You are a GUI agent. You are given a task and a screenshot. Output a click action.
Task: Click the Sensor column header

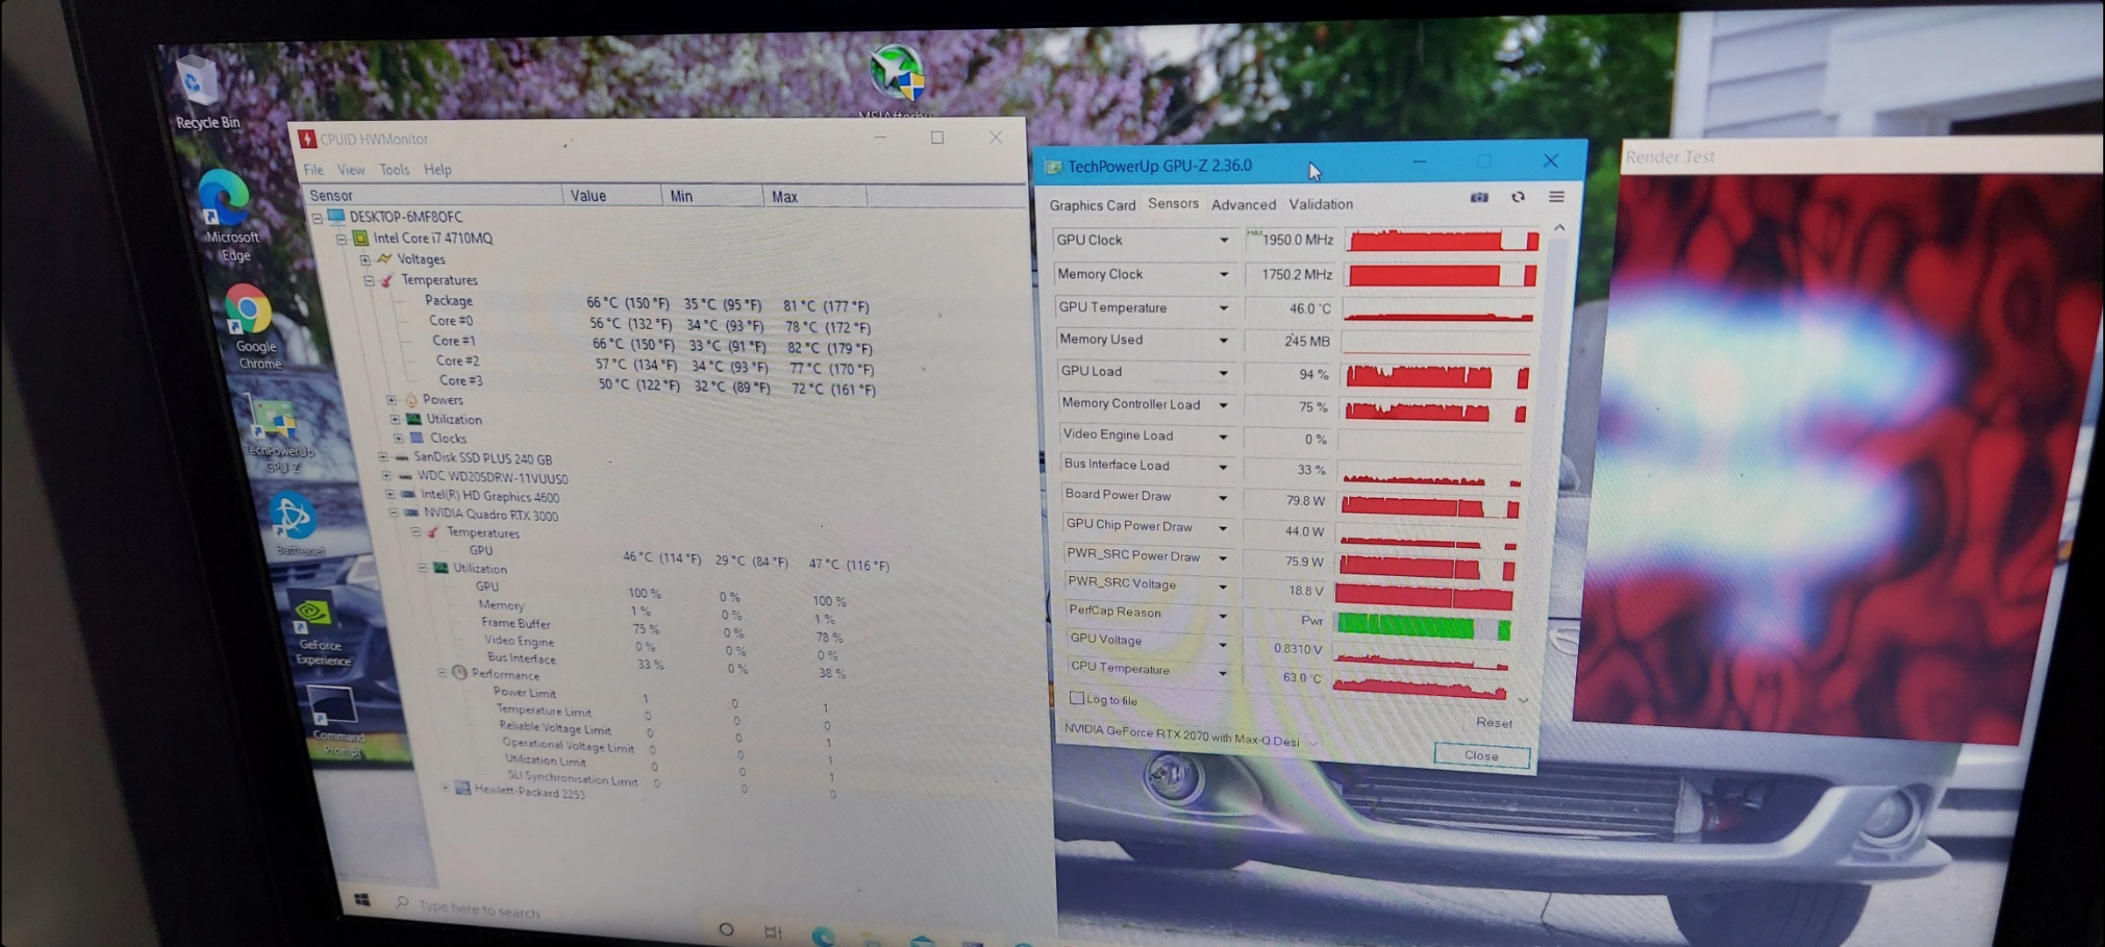[433, 195]
